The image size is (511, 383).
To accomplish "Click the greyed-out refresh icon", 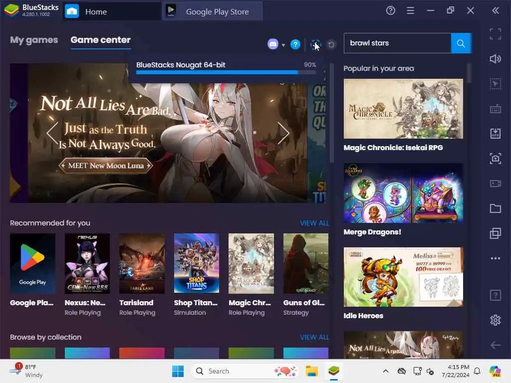I will (x=331, y=44).
